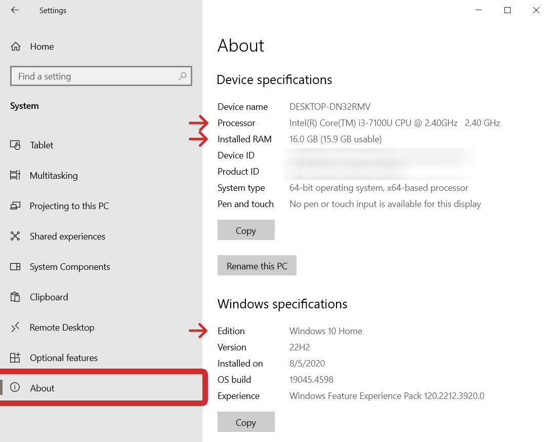Click the Multitasking icon
Screen dimensions: 551x442
click(15, 176)
